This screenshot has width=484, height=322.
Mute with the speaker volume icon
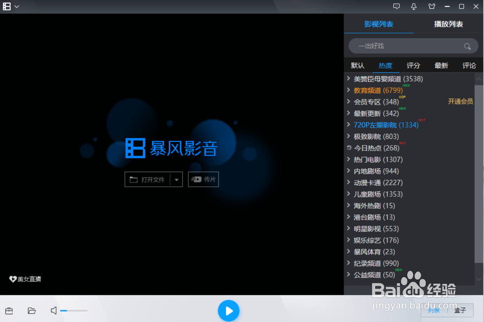pos(54,310)
